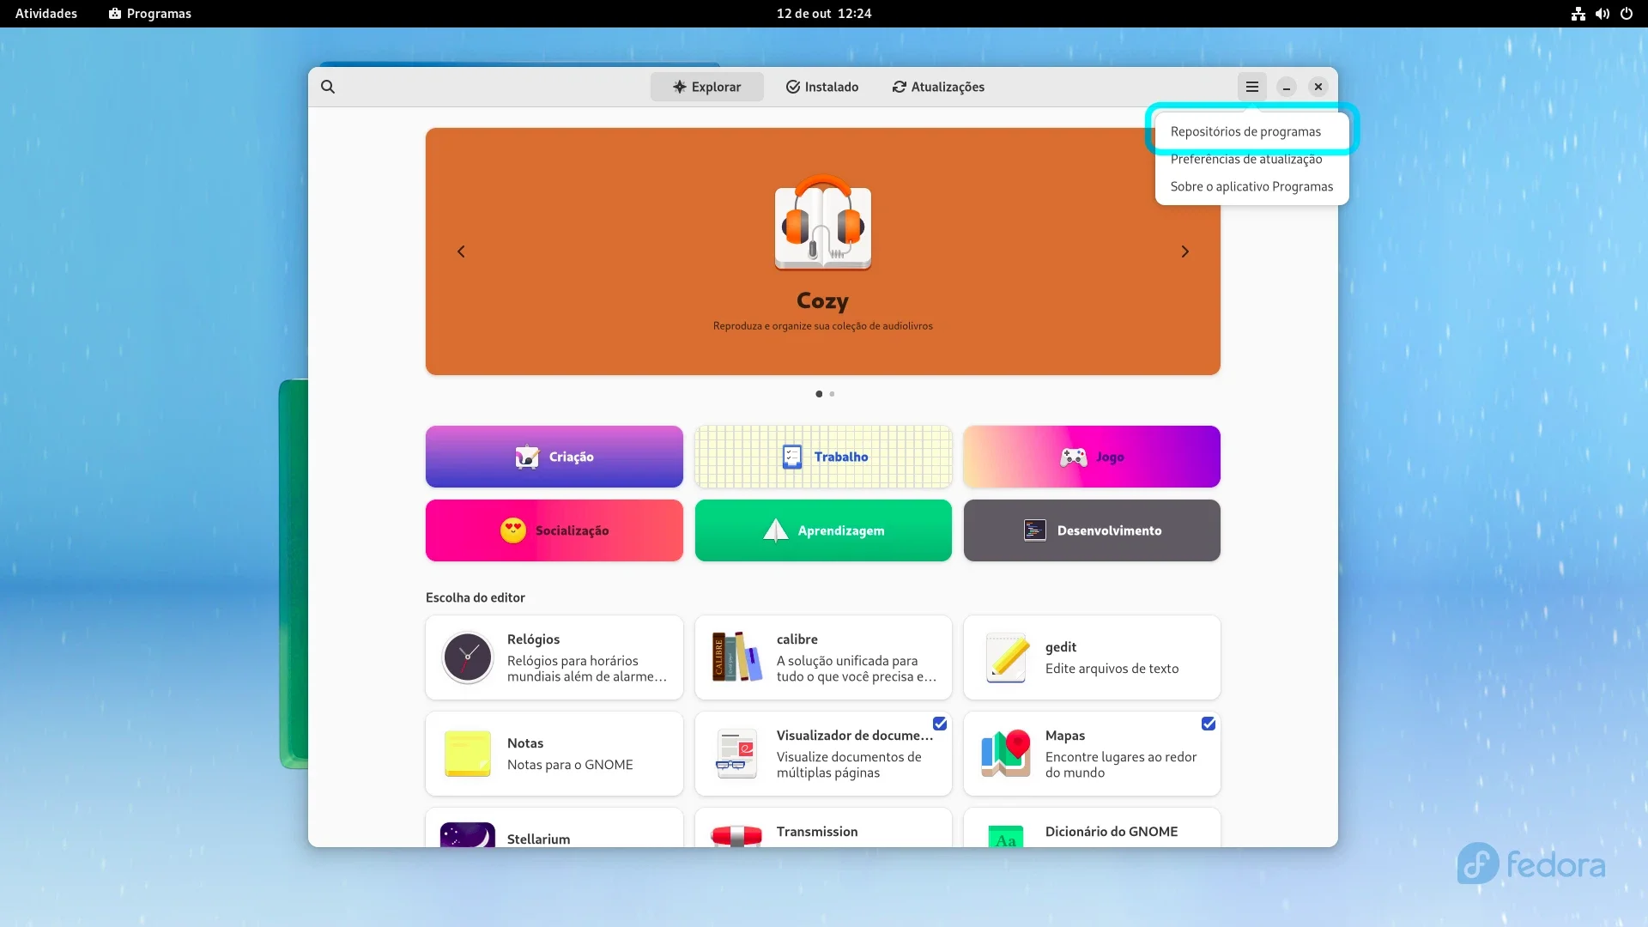Open the Socialização category
The height and width of the screenshot is (927, 1648).
554,530
